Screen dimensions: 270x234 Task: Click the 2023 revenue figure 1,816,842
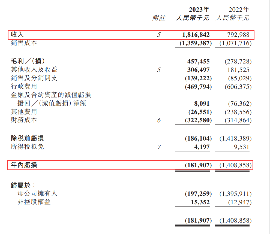click(x=196, y=35)
